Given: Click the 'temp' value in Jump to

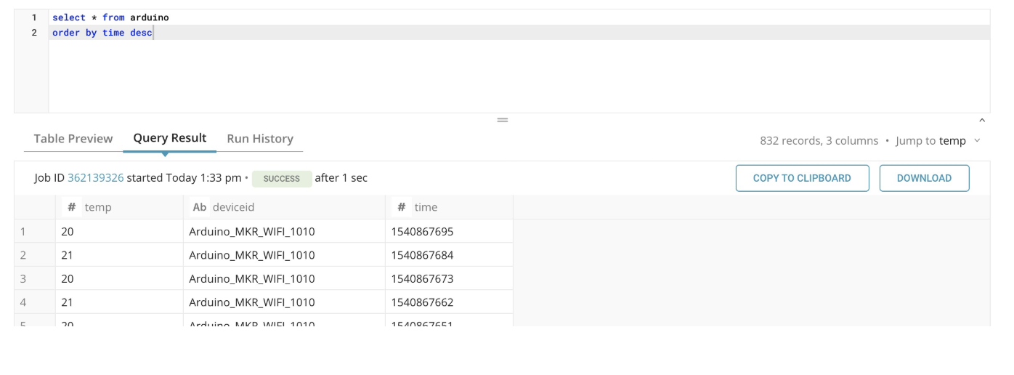Looking at the screenshot, I should [952, 141].
